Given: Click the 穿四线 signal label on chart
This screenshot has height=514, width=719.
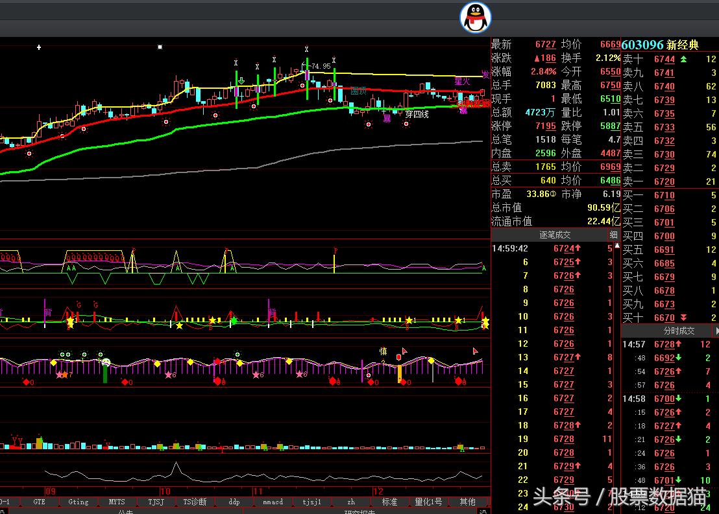Looking at the screenshot, I should coord(417,115).
